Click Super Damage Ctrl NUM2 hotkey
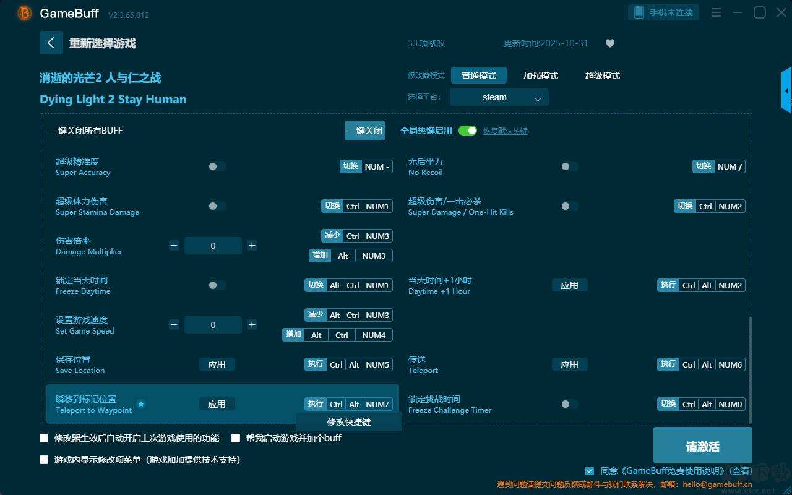The height and width of the screenshot is (495, 792). click(710, 206)
